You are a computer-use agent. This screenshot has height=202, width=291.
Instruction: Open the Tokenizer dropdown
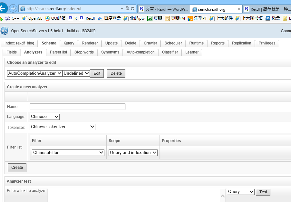[x=62, y=127]
